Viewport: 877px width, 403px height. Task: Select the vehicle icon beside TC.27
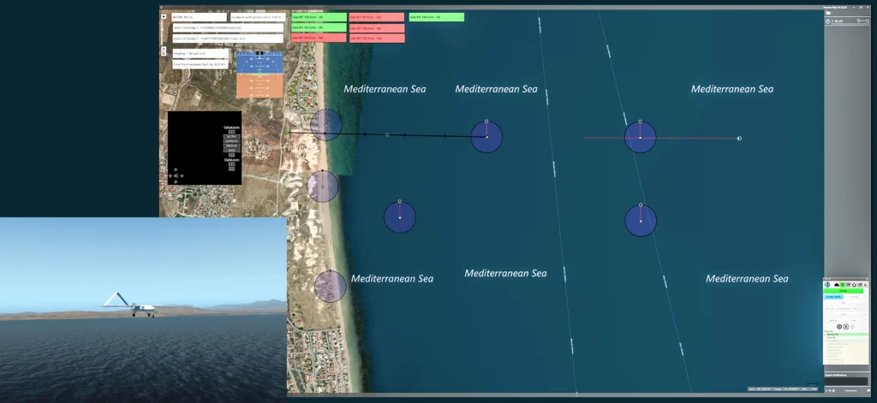(x=828, y=21)
